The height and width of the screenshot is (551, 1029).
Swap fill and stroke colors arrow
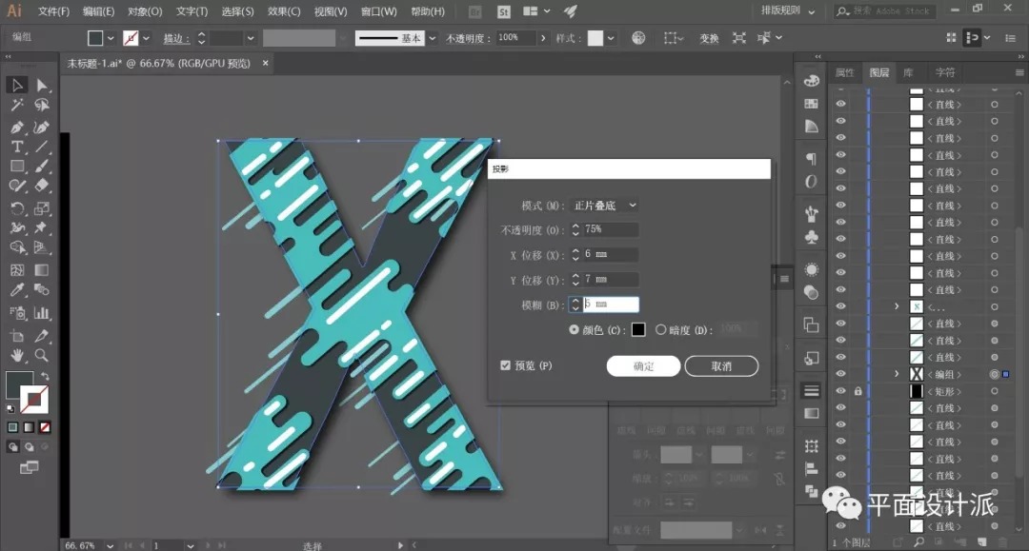click(x=45, y=376)
